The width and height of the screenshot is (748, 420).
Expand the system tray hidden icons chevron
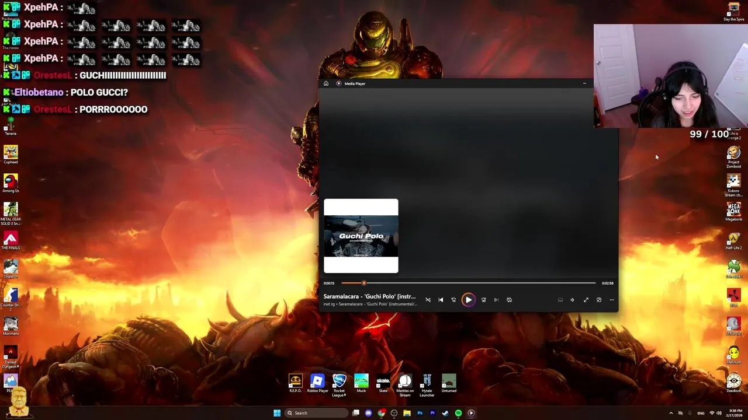coord(671,413)
